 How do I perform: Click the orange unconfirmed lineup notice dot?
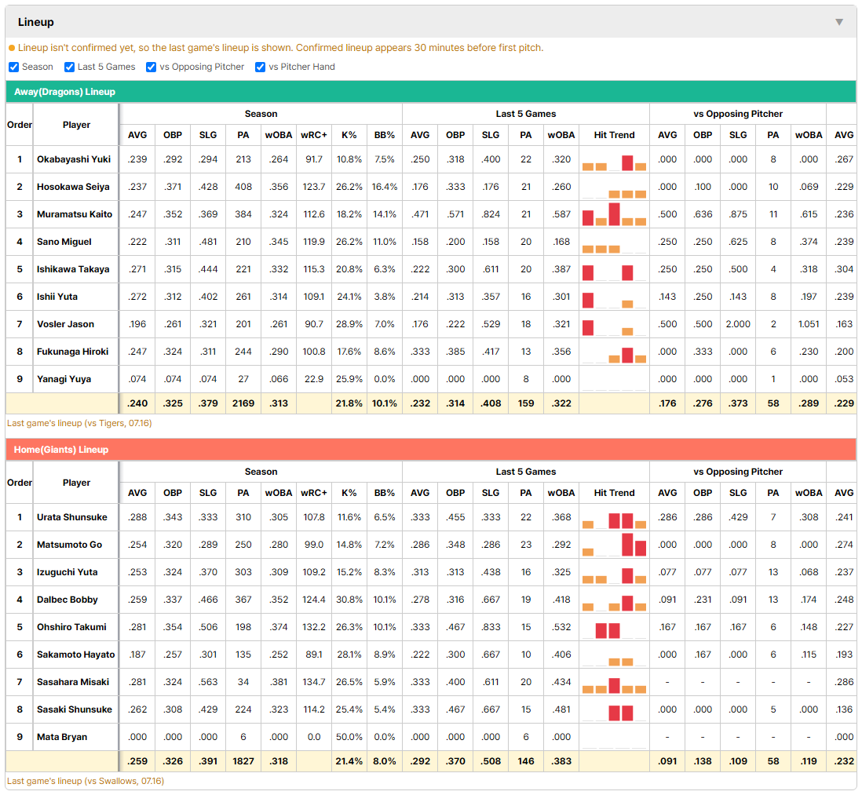12,49
